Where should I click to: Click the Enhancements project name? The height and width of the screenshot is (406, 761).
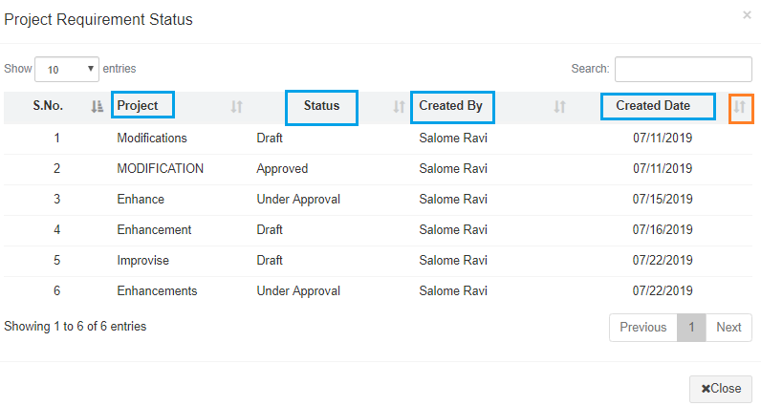pyautogui.click(x=157, y=291)
